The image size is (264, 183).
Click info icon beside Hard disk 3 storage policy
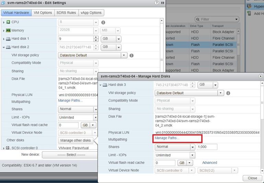228,93
